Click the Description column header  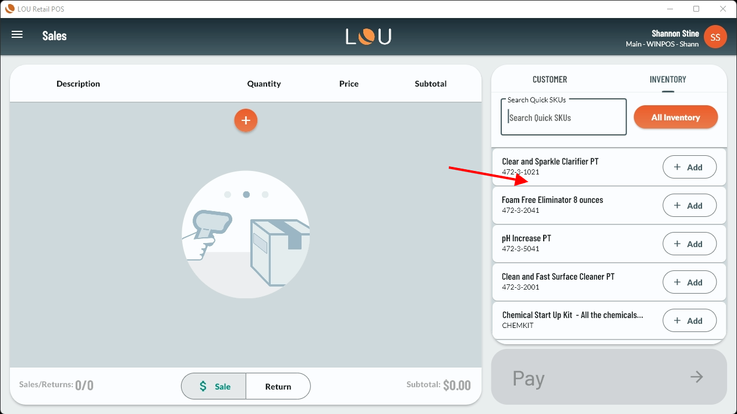(x=78, y=84)
